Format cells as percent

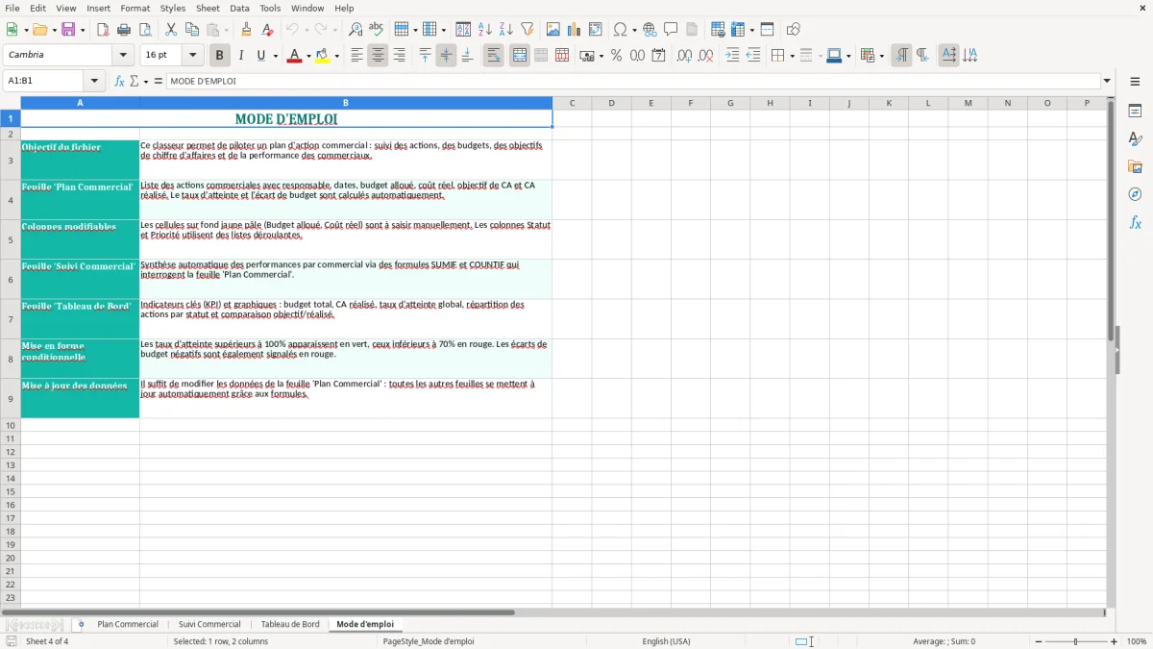[x=617, y=56]
